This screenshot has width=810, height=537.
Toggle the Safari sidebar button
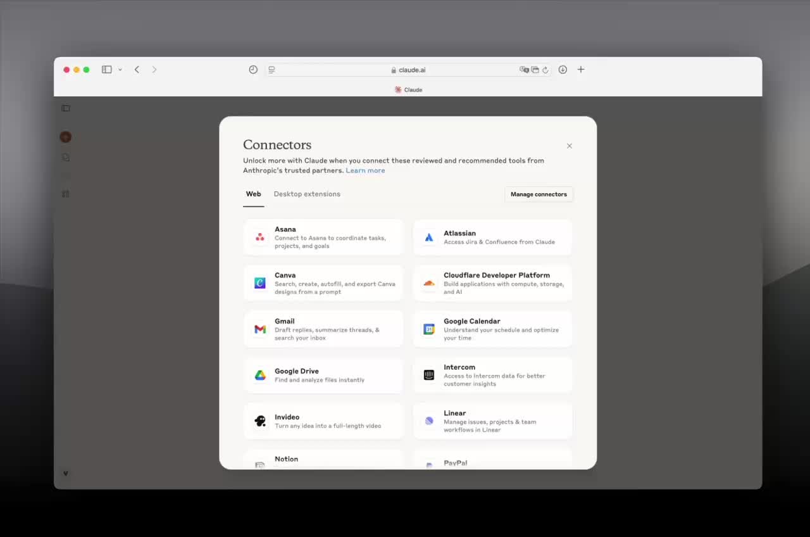tap(107, 70)
